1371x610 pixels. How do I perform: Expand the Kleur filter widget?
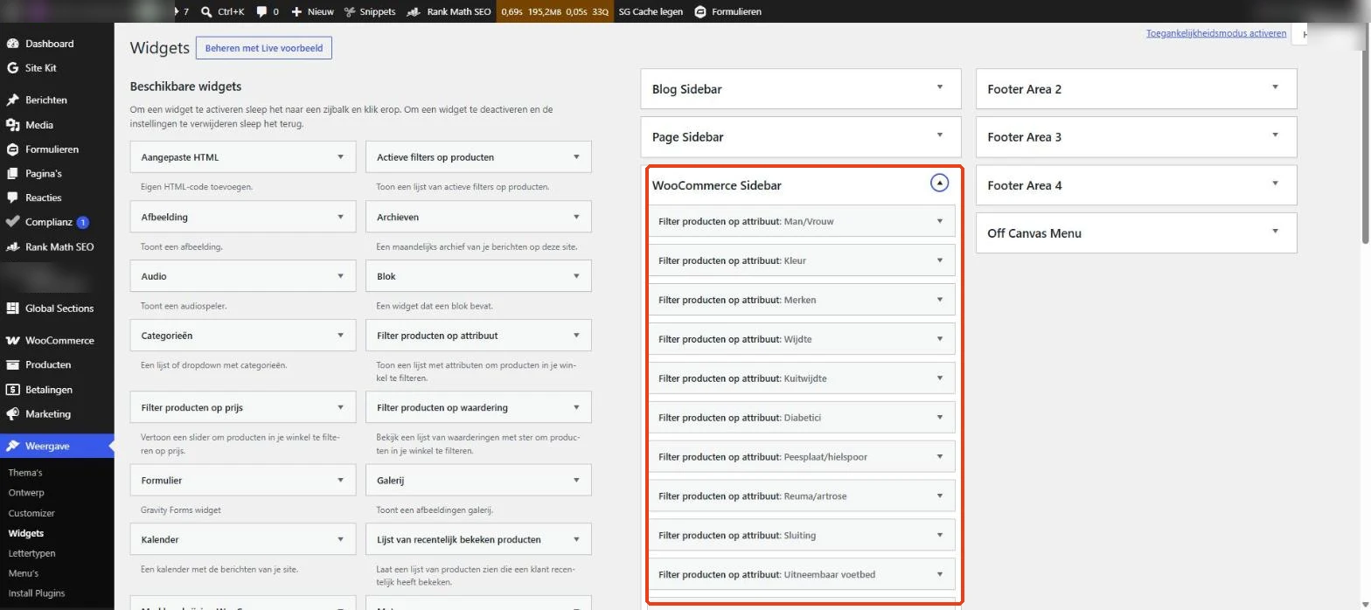pyautogui.click(x=940, y=260)
